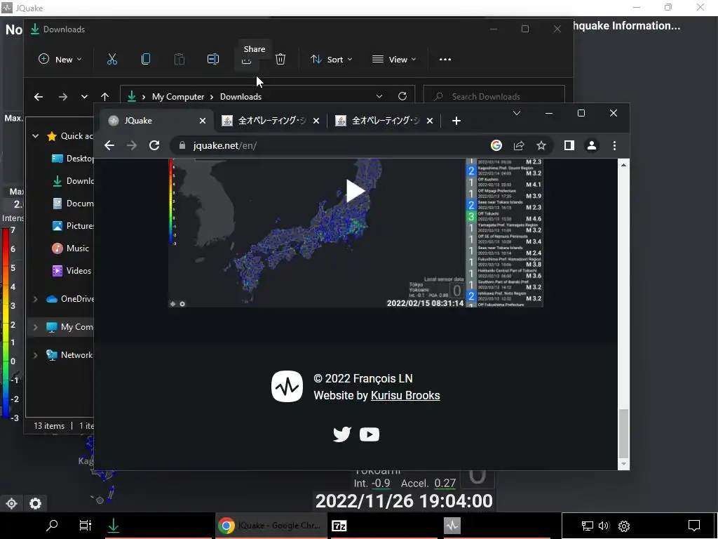Image resolution: width=718 pixels, height=539 pixels.
Task: Select Music in the navigation pane
Action: 71,248
